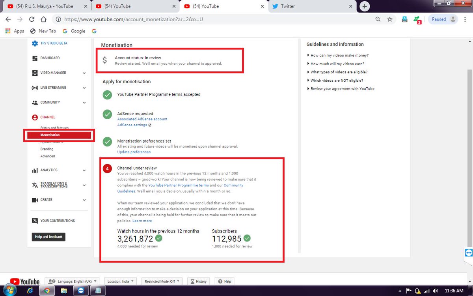
Task: Expand the LIVE STREAMING section chevron
Action: click(84, 88)
